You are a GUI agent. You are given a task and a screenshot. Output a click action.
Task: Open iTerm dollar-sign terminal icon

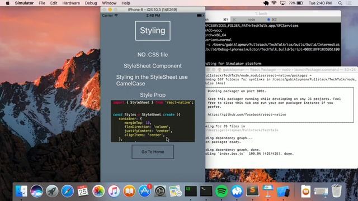coord(191,191)
